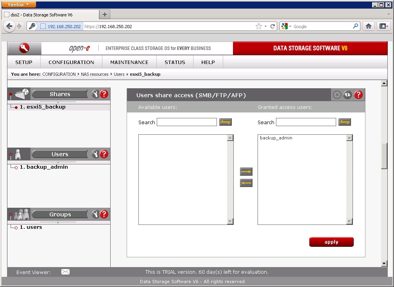Open help for Users share access panel
394x287 pixels.
tap(358, 94)
